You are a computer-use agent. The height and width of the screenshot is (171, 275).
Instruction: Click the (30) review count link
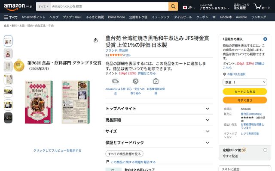[128, 55]
